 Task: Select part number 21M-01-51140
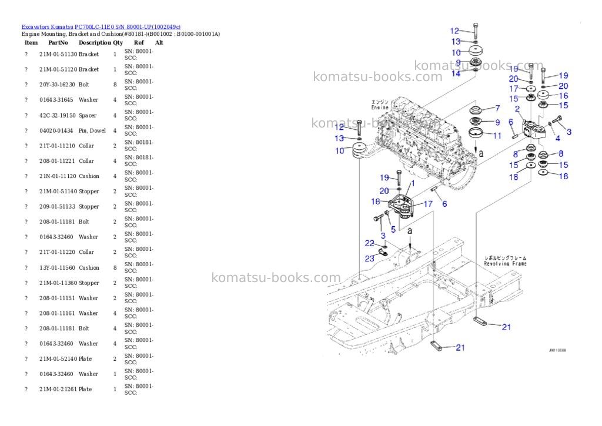click(58, 192)
